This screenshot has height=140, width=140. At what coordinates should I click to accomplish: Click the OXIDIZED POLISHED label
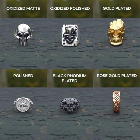coord(70,9)
